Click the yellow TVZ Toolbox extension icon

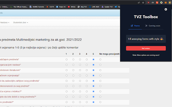pos(170,3)
